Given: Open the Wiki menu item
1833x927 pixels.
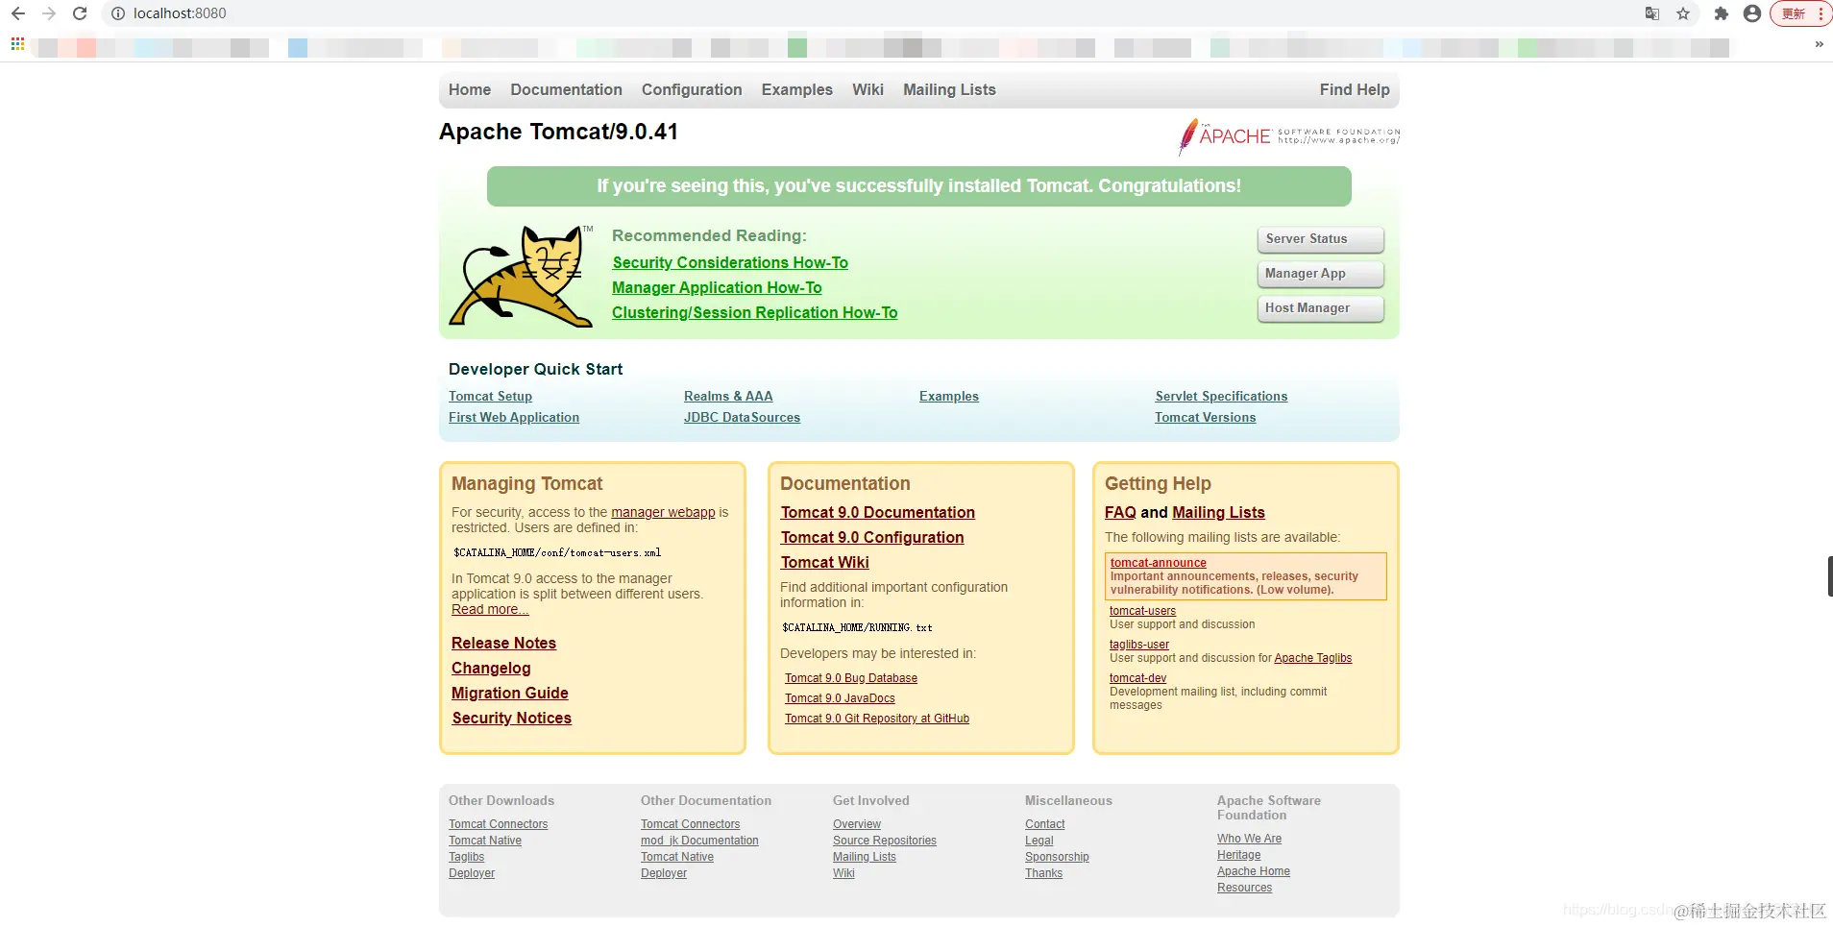Looking at the screenshot, I should pyautogui.click(x=868, y=89).
